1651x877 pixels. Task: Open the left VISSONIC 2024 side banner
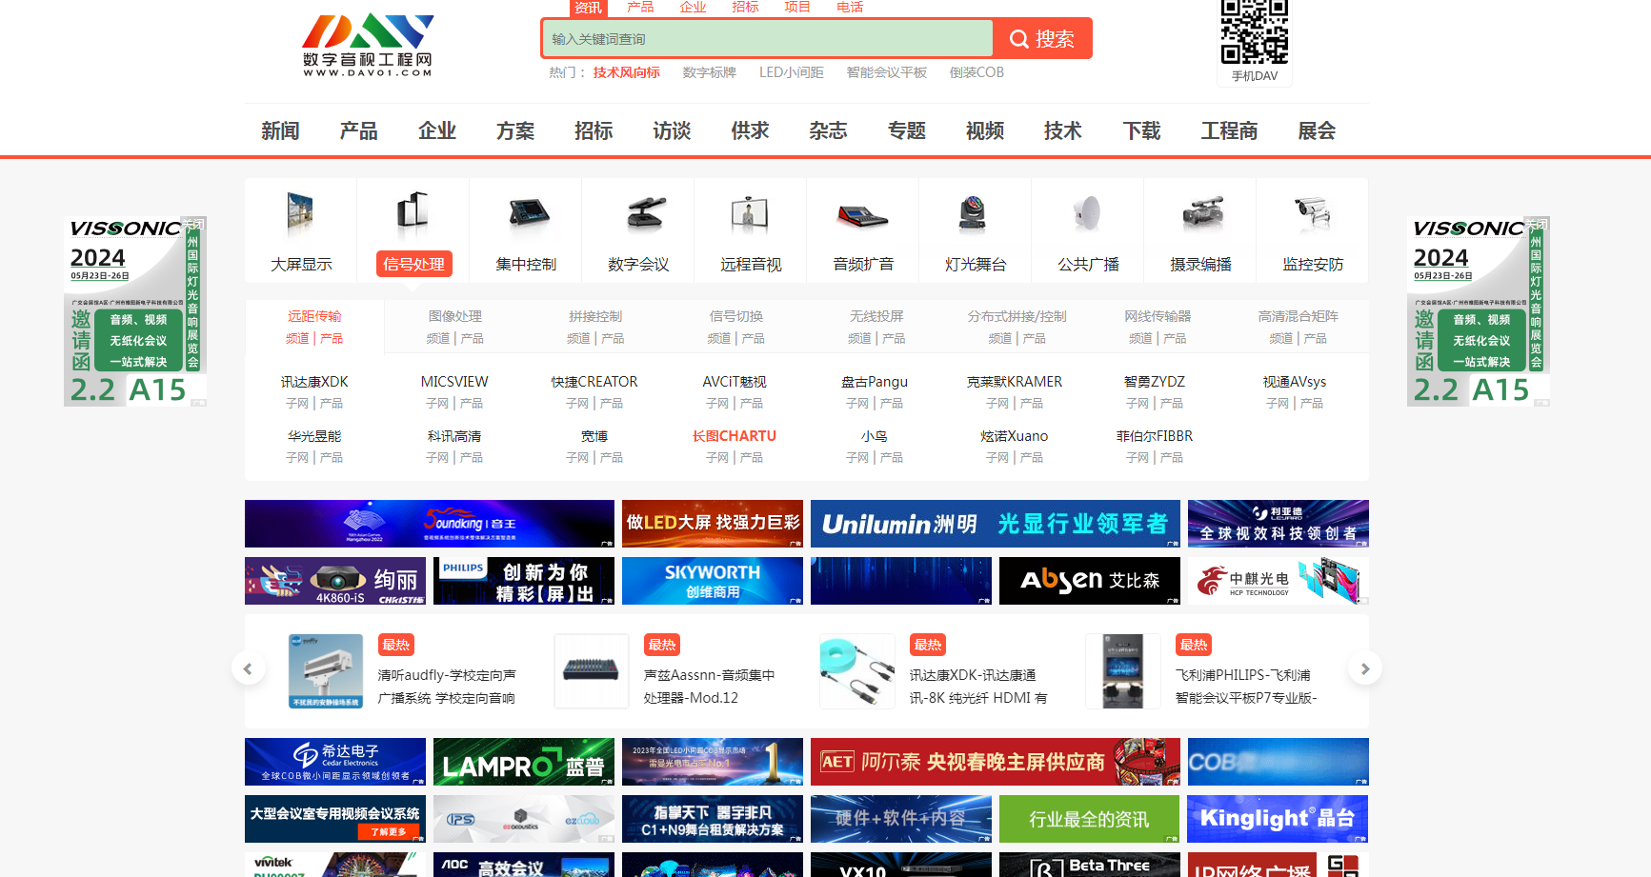(x=135, y=311)
